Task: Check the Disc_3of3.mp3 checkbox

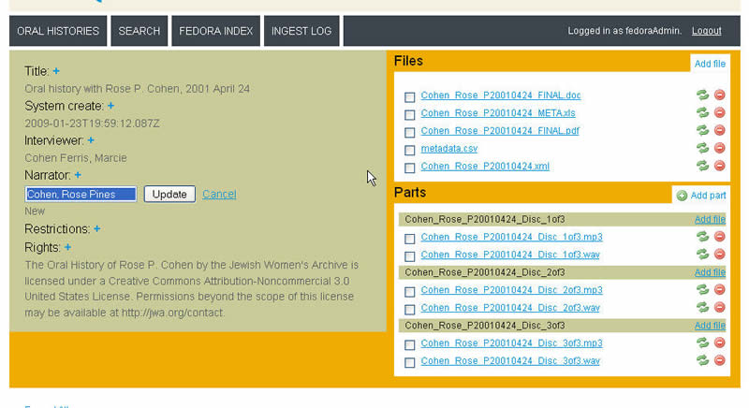Action: pyautogui.click(x=409, y=344)
